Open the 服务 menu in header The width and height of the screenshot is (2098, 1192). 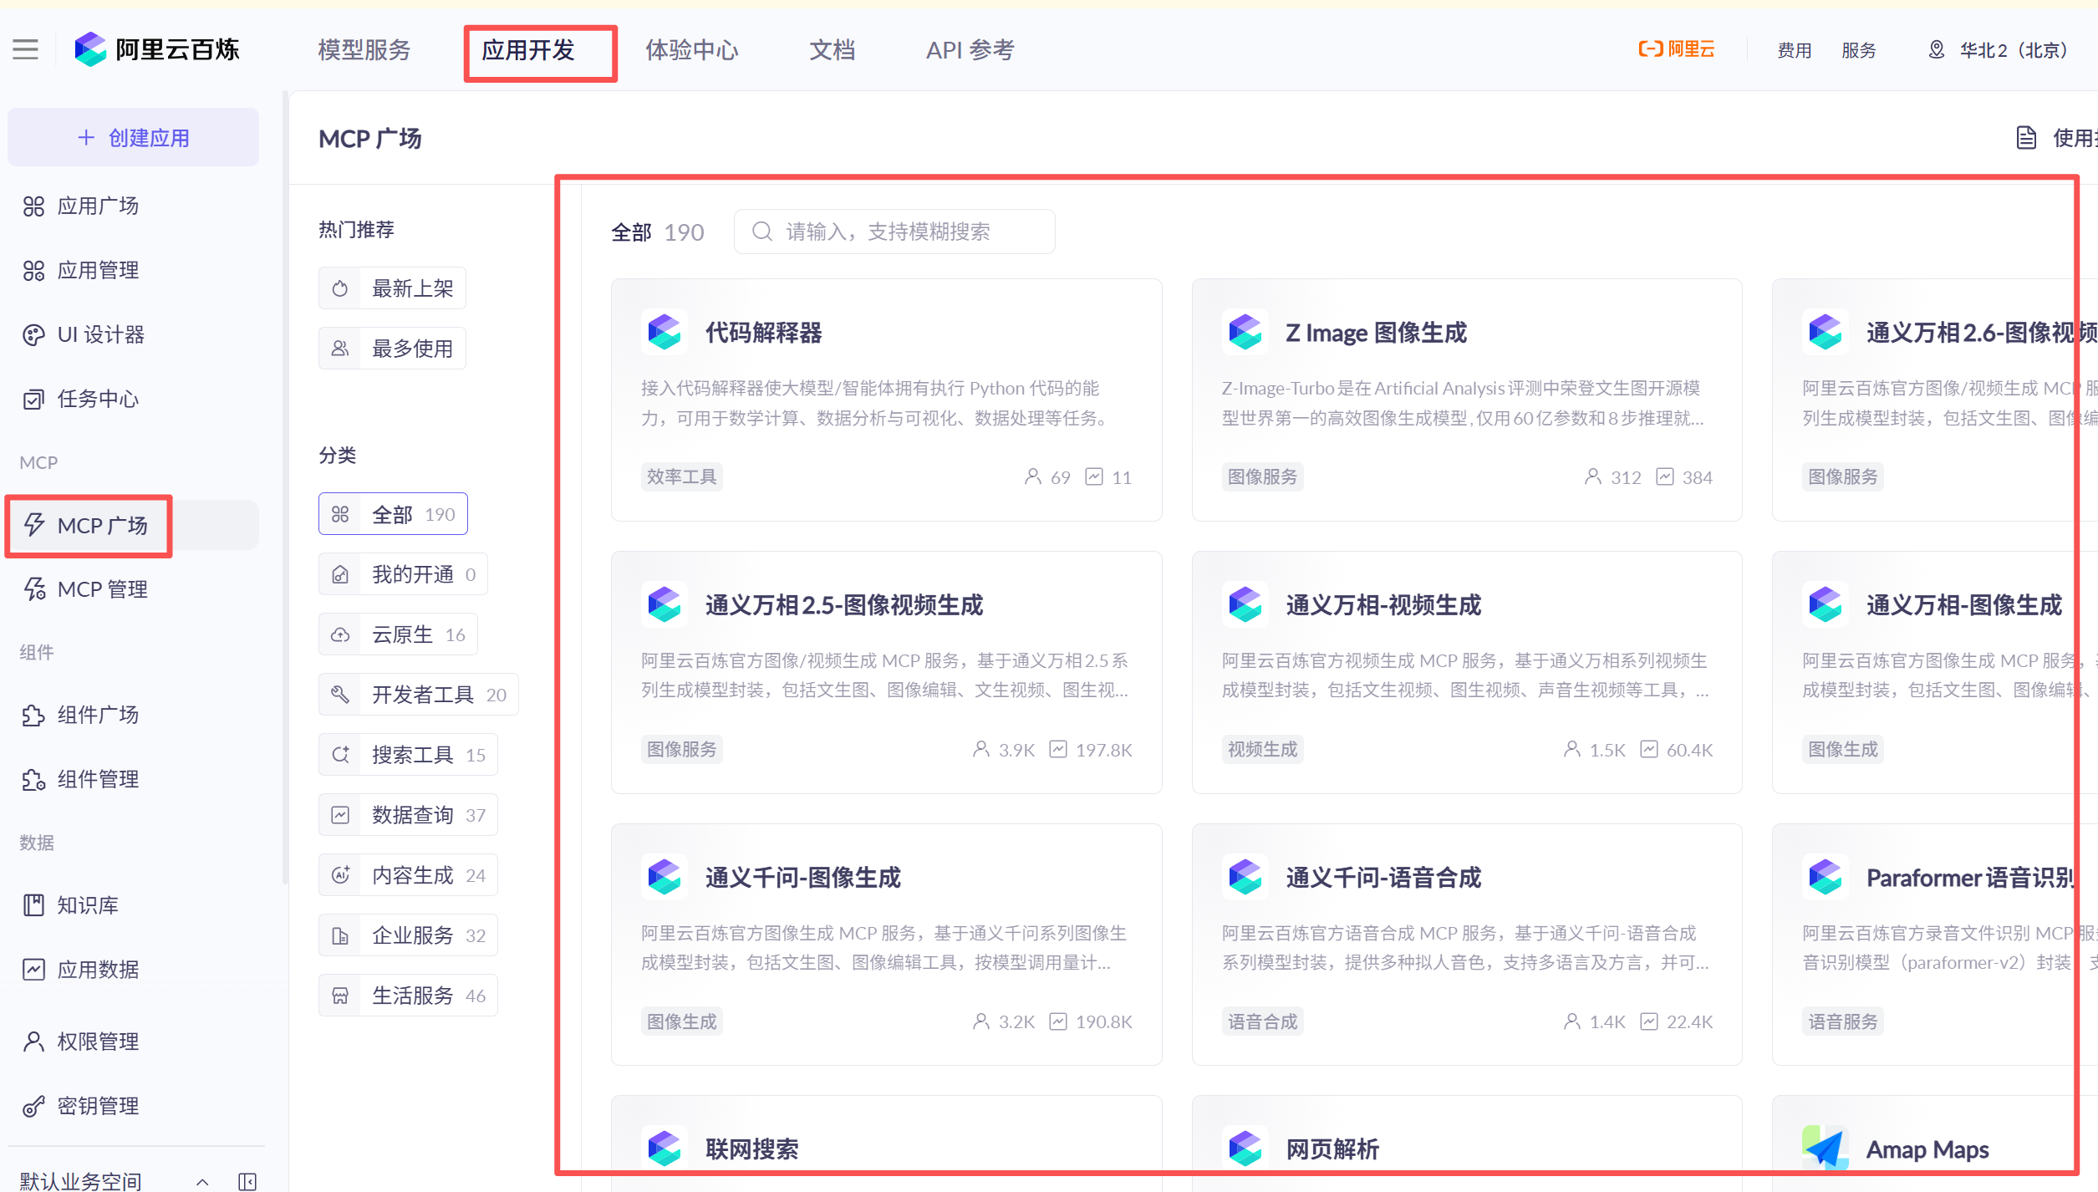1858,50
